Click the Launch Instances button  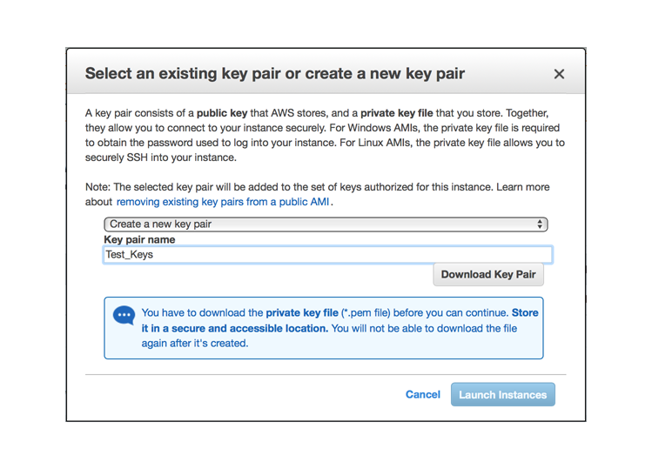[503, 394]
